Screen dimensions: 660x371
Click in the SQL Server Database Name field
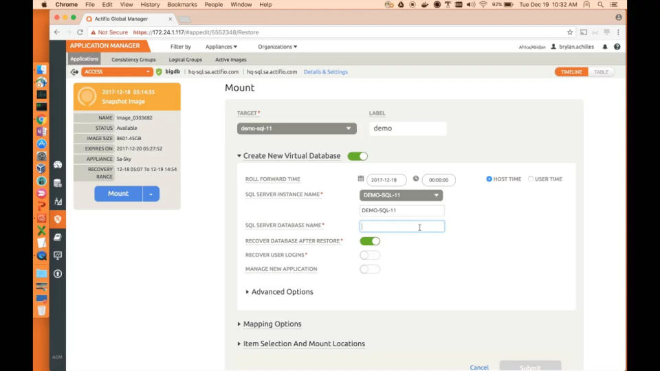coord(402,226)
